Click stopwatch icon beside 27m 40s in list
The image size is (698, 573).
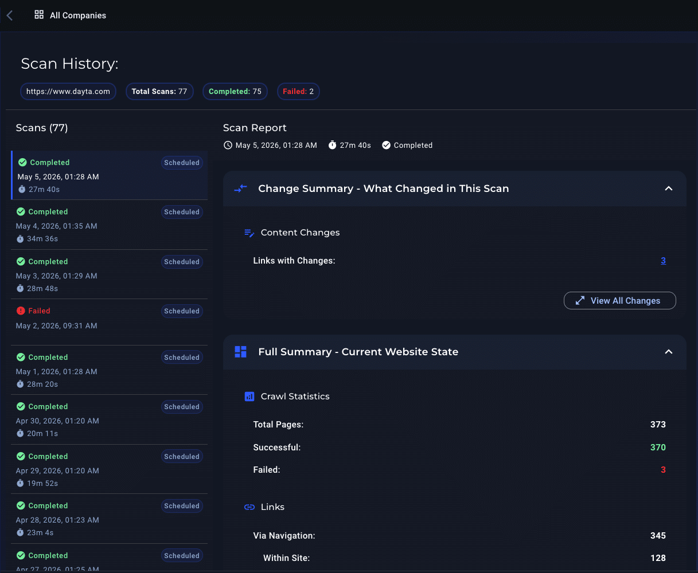[22, 189]
